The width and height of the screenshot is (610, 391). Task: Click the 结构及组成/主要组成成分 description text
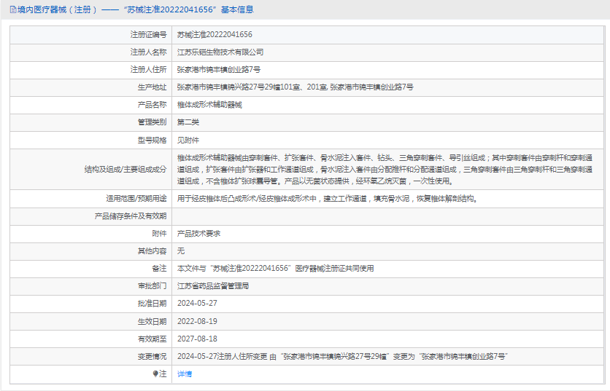tap(385, 170)
